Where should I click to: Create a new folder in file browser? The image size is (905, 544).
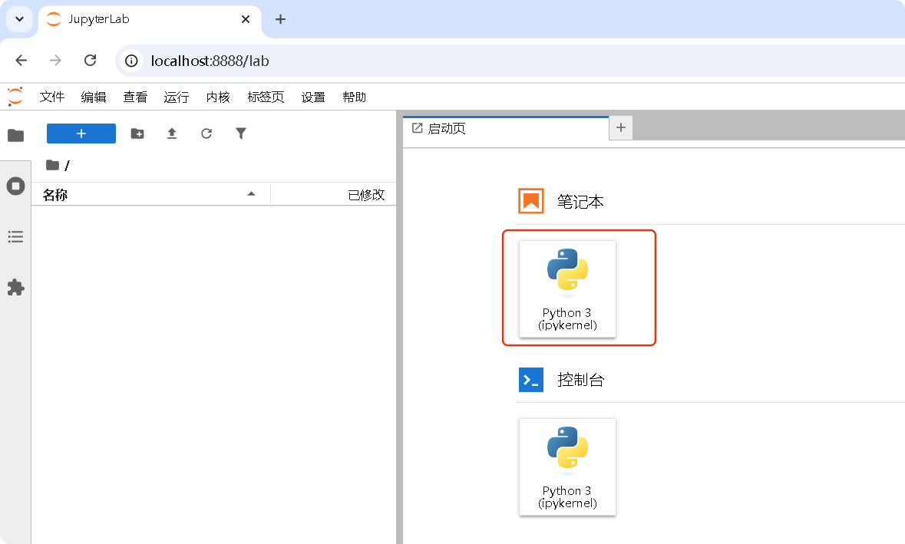point(137,134)
